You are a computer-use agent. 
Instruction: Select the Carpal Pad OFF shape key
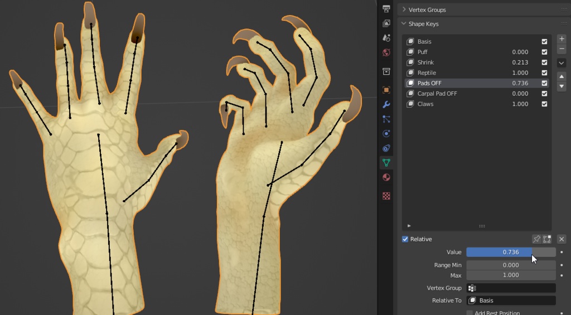[x=477, y=94]
